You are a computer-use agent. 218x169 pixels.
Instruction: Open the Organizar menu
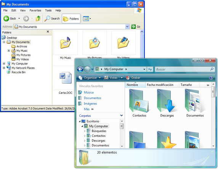(90, 78)
